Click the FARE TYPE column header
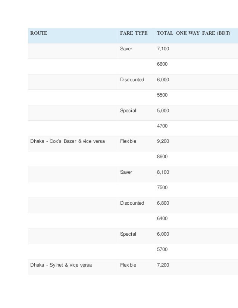The height and width of the screenshot is (308, 238). (134, 33)
